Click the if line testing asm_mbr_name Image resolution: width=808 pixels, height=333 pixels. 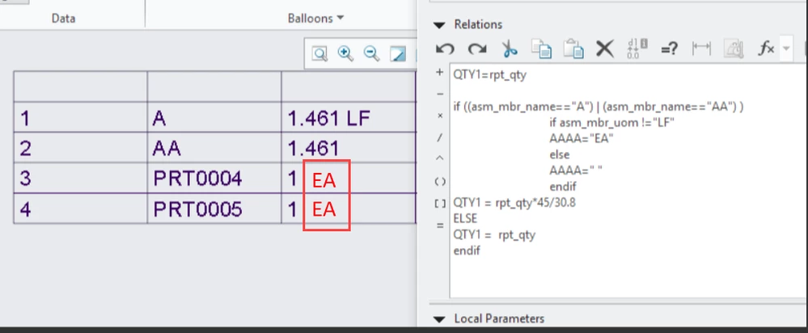click(599, 107)
